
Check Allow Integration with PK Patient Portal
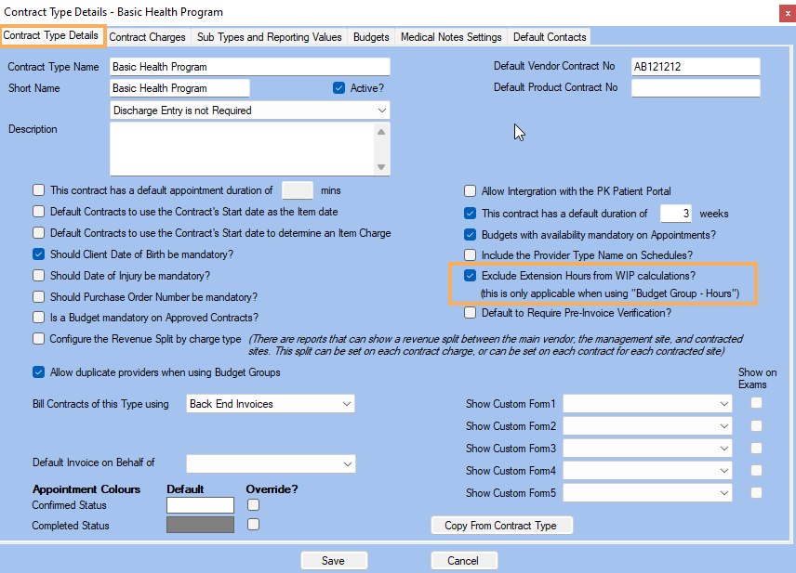pos(471,191)
